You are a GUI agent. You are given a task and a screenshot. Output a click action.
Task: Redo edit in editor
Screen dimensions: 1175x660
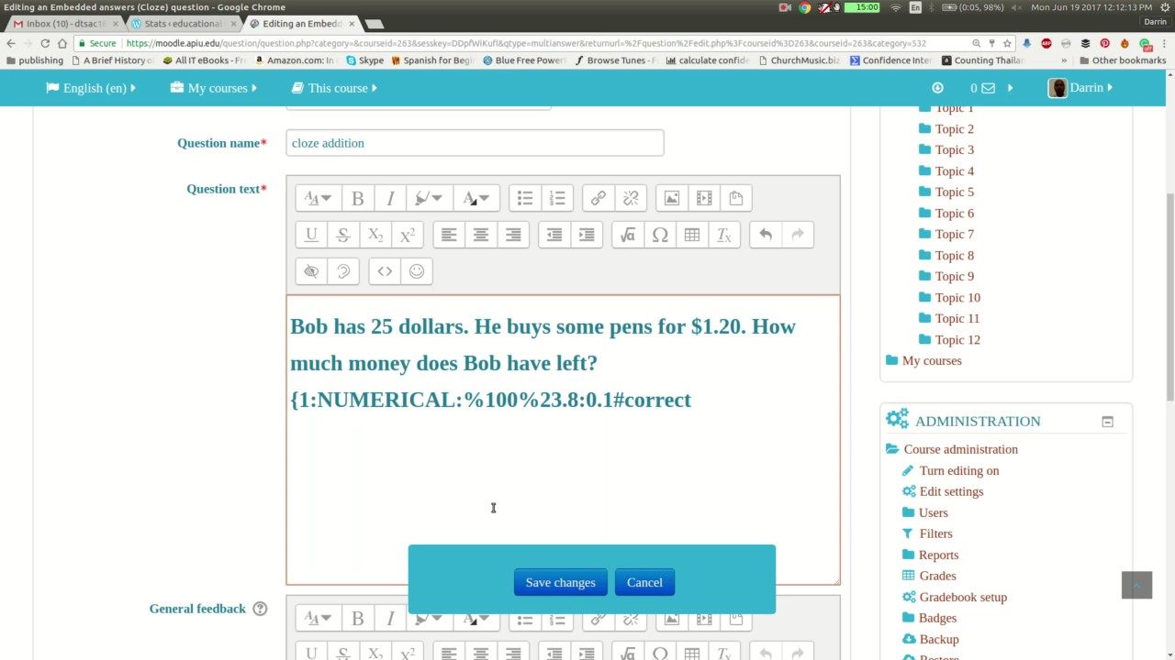[x=798, y=235]
